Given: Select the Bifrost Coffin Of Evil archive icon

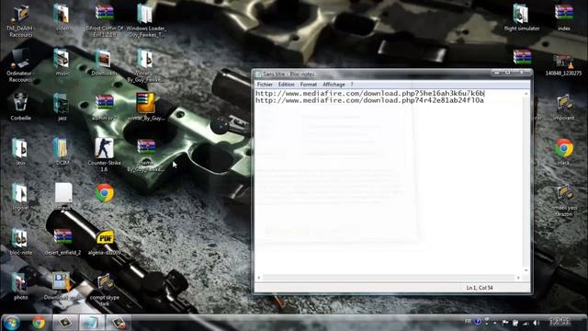Looking at the screenshot, I should coord(104,20).
